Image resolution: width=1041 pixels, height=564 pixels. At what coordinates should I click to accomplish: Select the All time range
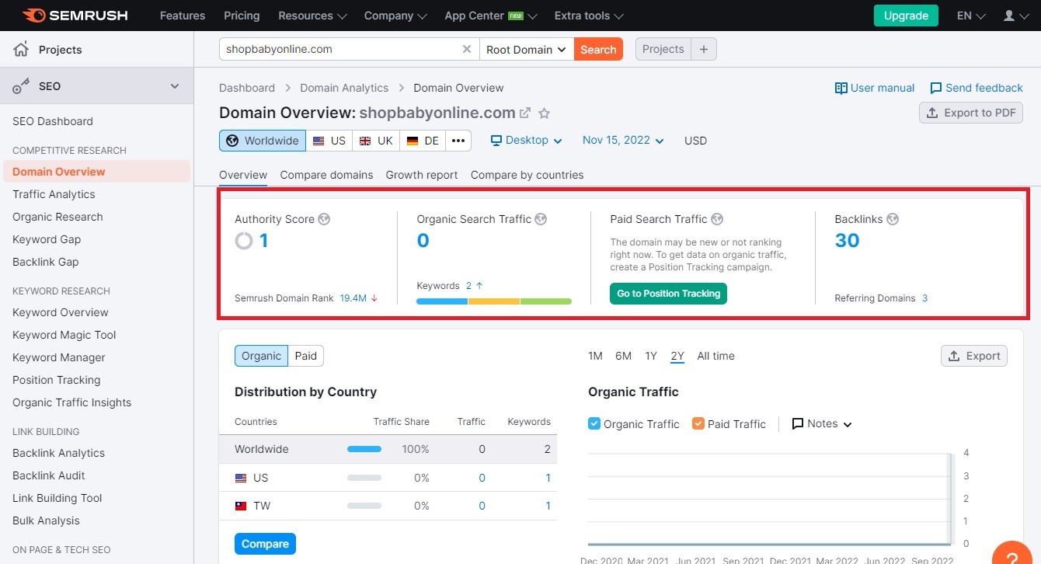[x=715, y=356]
